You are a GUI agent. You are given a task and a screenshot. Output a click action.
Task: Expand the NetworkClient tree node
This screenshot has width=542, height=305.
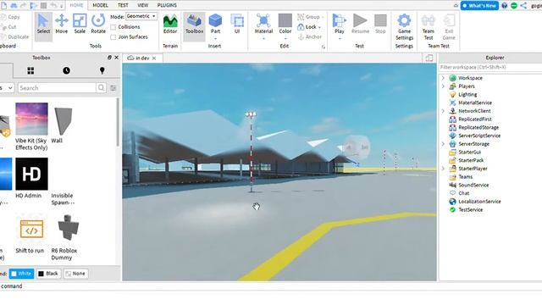coord(443,111)
